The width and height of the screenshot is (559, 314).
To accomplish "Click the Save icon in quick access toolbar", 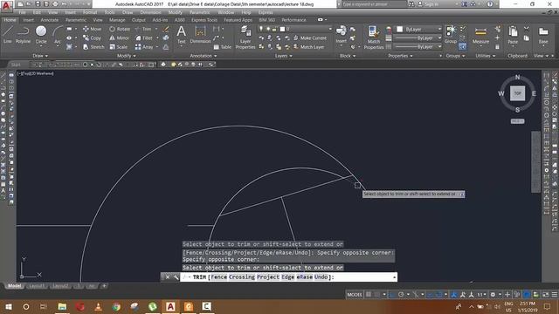I will [38, 4].
